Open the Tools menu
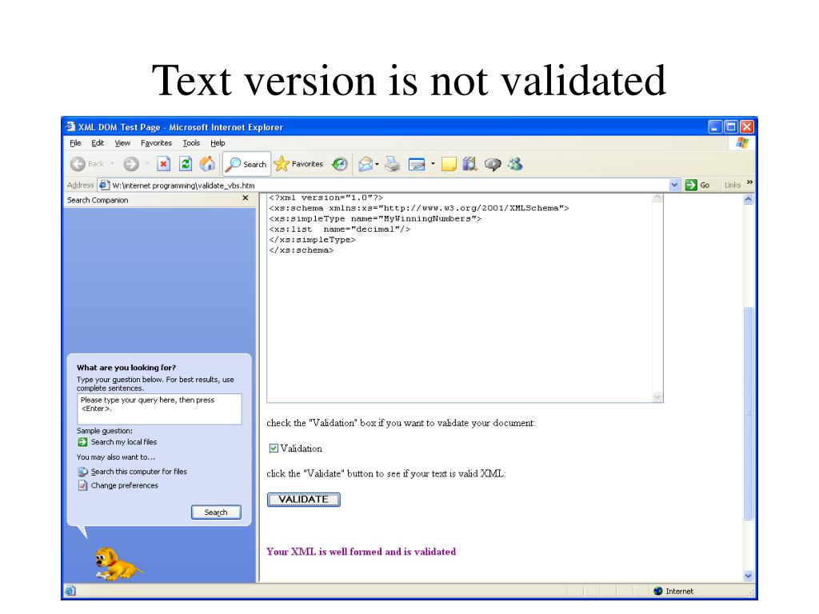Image resolution: width=819 pixels, height=614 pixels. (191, 143)
